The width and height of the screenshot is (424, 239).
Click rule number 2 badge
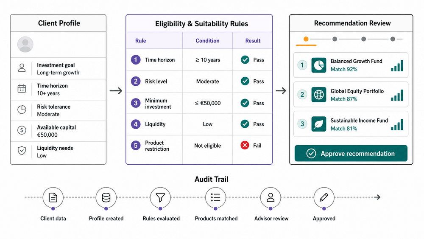tap(136, 81)
